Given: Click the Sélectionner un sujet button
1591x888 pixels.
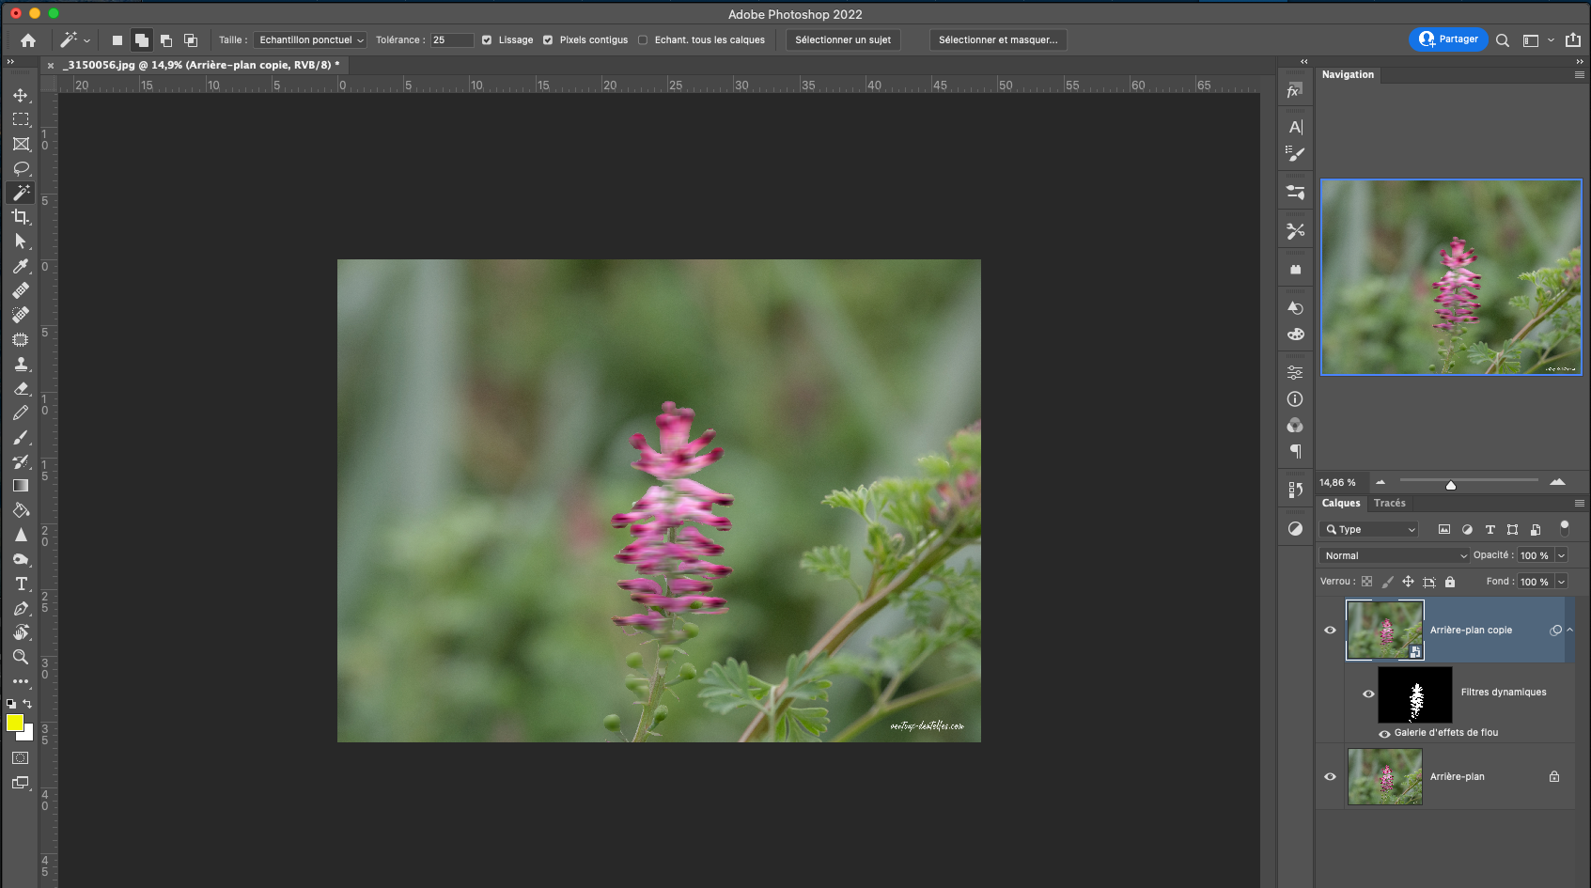Looking at the screenshot, I should coord(842,40).
